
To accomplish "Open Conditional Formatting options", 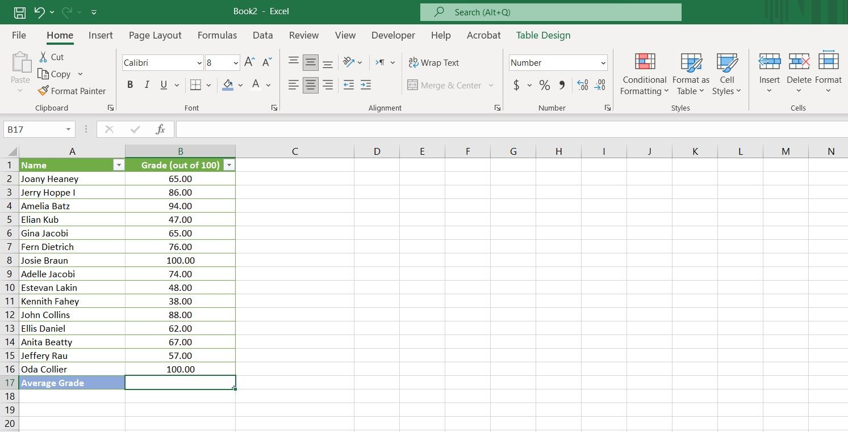I will pos(644,75).
